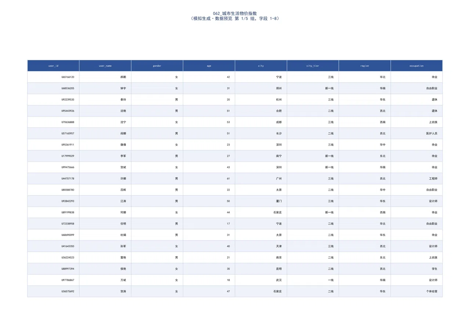
Task: Select the age column header
Action: (209, 66)
